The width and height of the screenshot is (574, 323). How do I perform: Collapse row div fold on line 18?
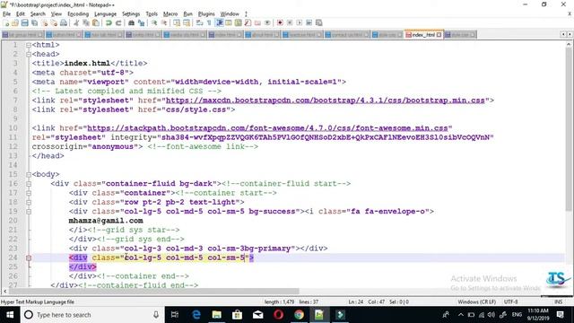(29, 202)
